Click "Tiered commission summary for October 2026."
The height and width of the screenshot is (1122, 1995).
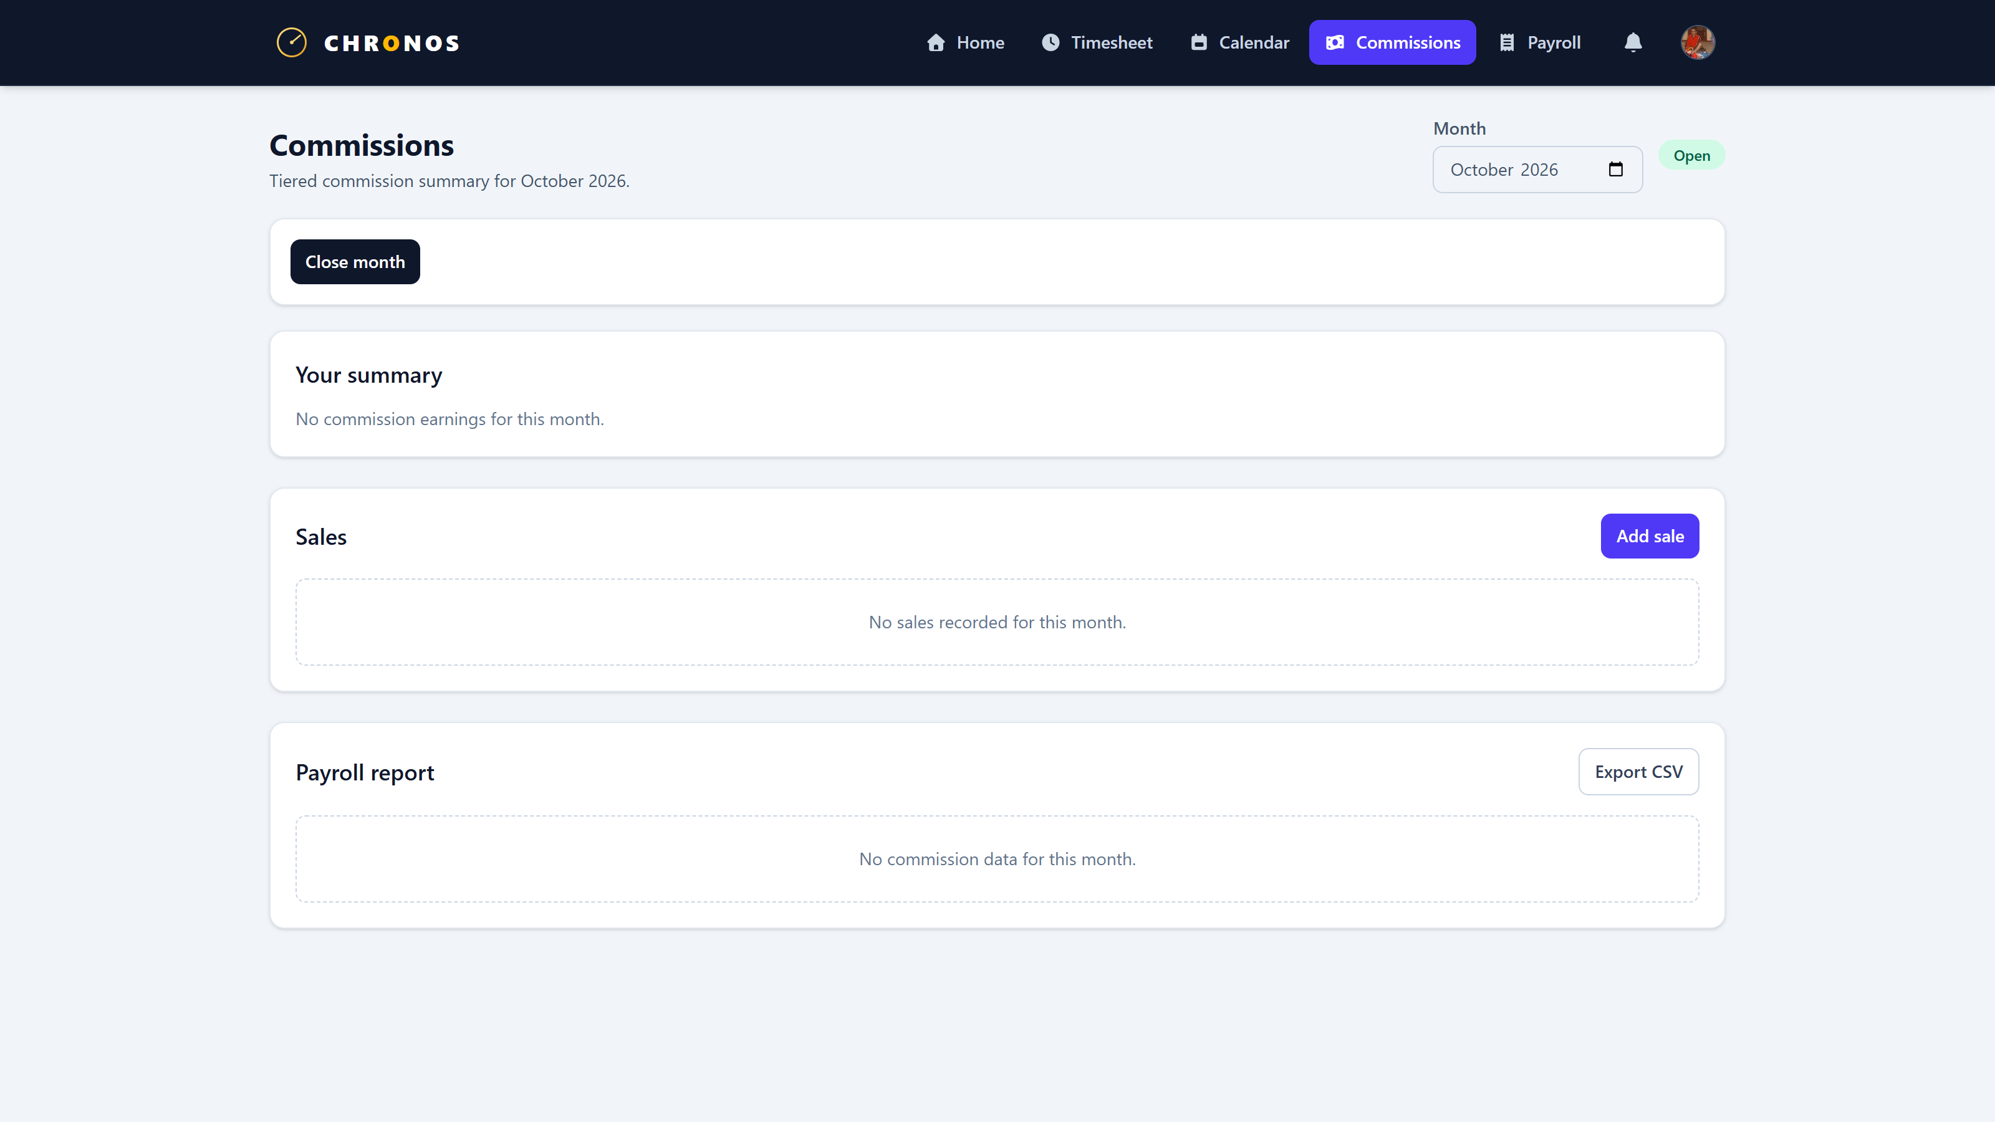click(449, 181)
